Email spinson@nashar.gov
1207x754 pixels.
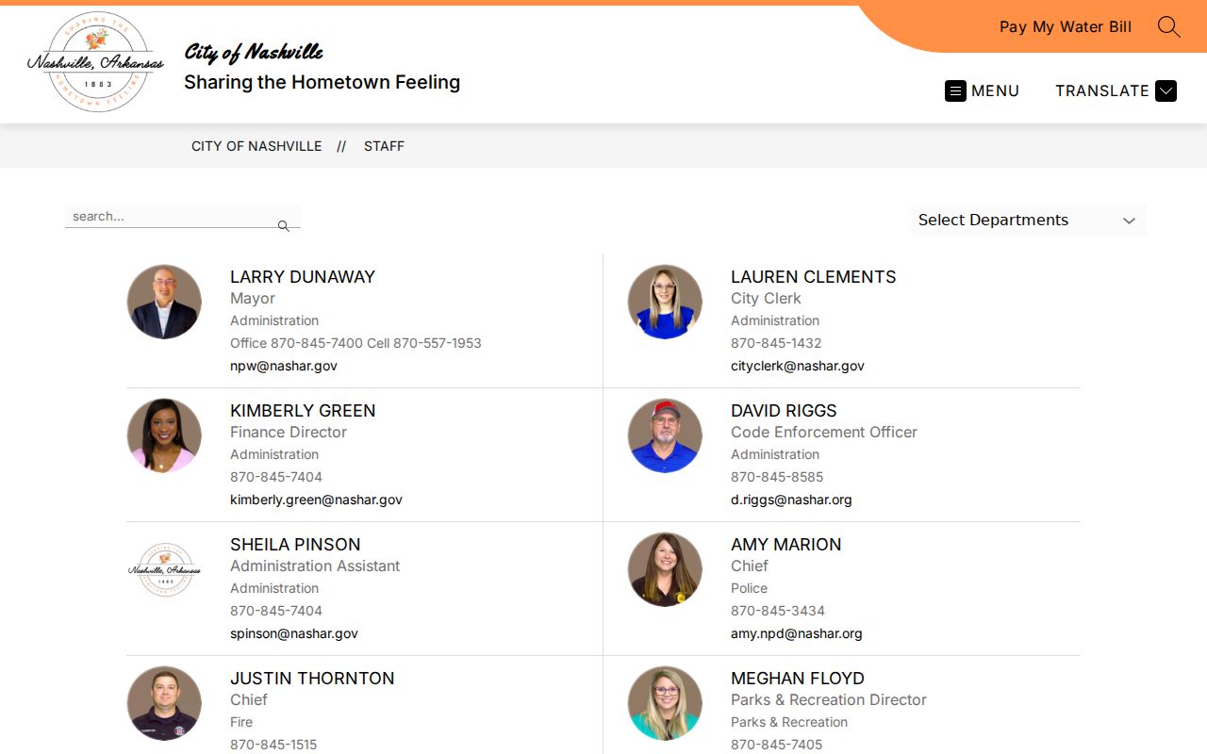tap(294, 633)
